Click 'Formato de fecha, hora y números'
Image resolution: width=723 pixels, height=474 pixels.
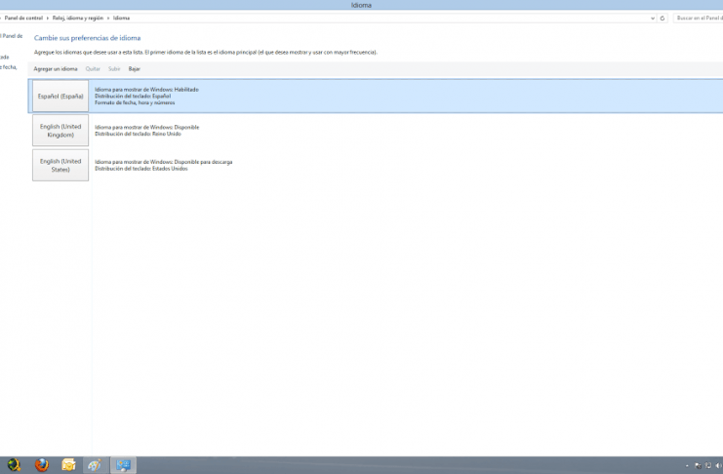coord(135,102)
